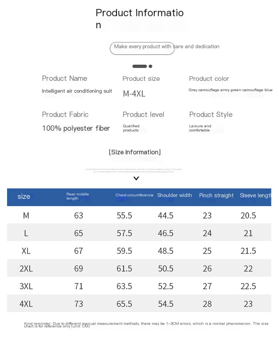
Task: Select the XL size row label
Action: point(26,251)
